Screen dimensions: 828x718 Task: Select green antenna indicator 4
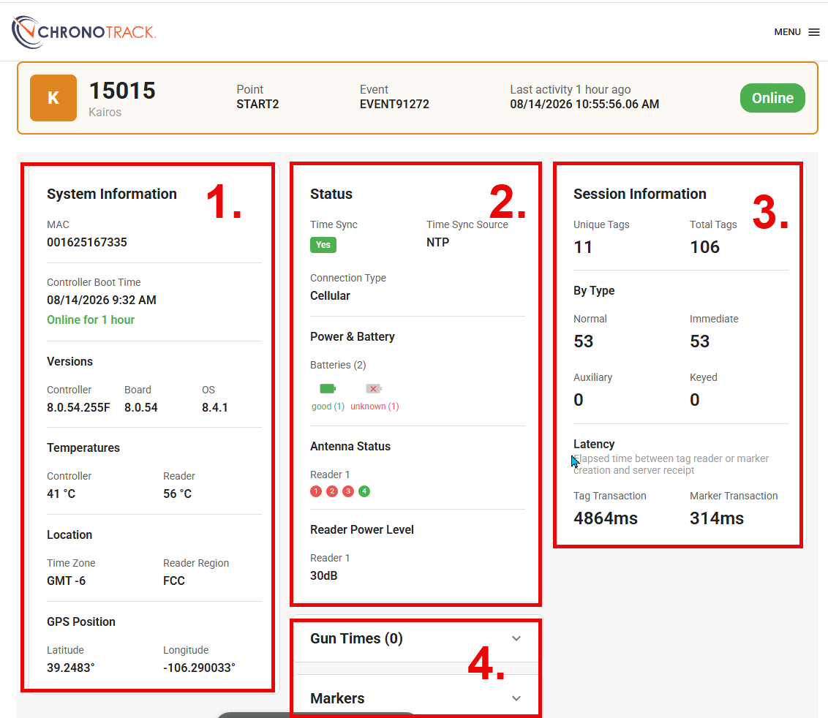click(364, 491)
